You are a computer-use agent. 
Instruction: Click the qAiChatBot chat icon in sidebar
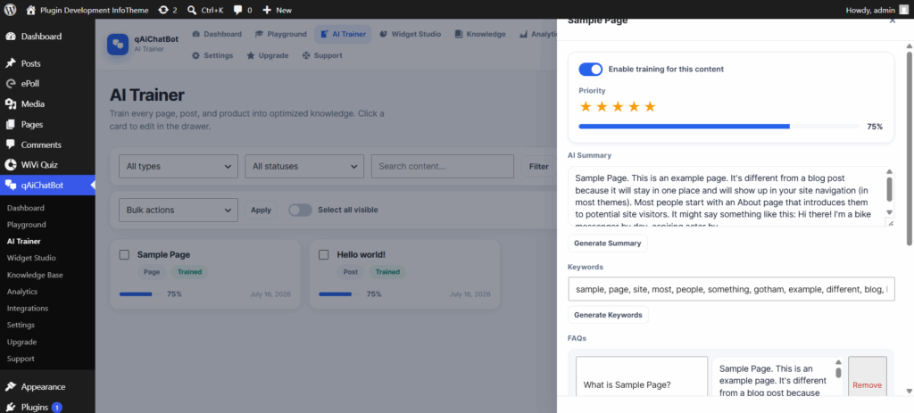11,186
